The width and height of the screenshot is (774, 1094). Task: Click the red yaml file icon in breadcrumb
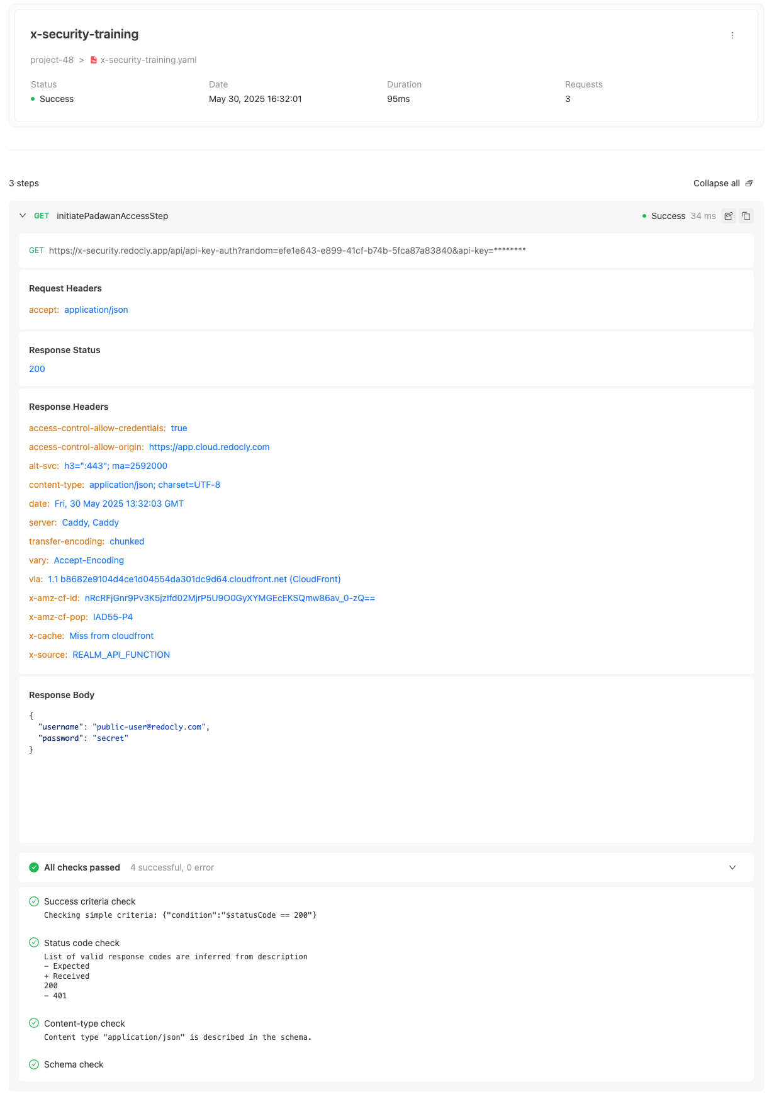[x=94, y=60]
